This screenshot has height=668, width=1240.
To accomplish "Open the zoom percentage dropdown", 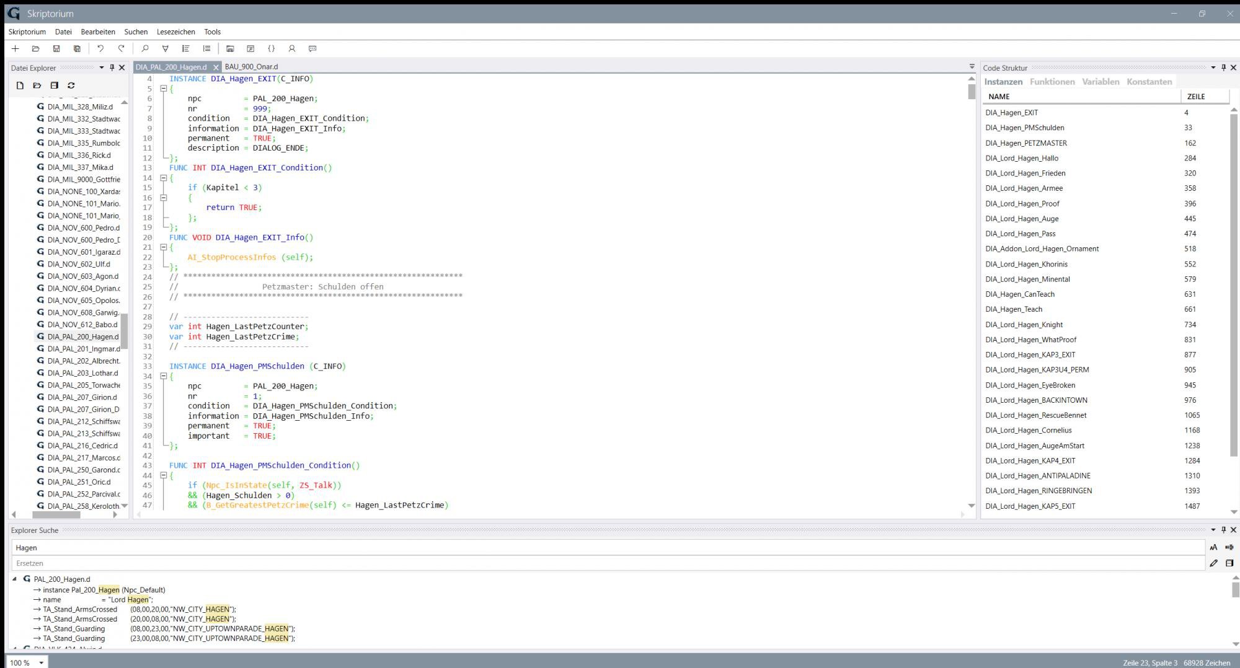I will point(42,662).
